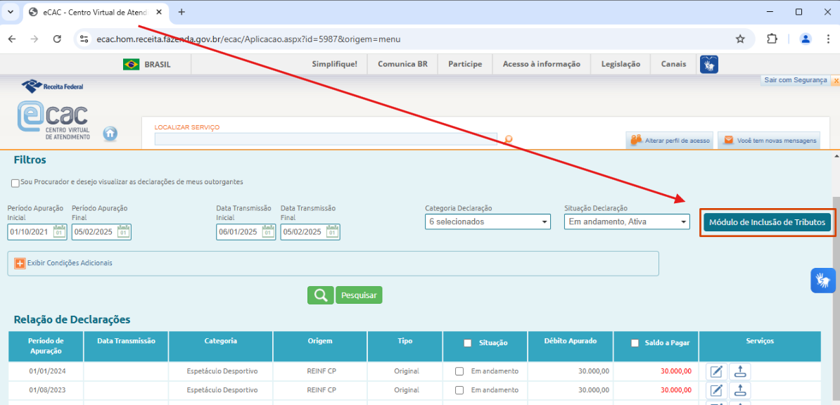
Task: Open the Chrome profile avatar
Action: pyautogui.click(x=806, y=39)
